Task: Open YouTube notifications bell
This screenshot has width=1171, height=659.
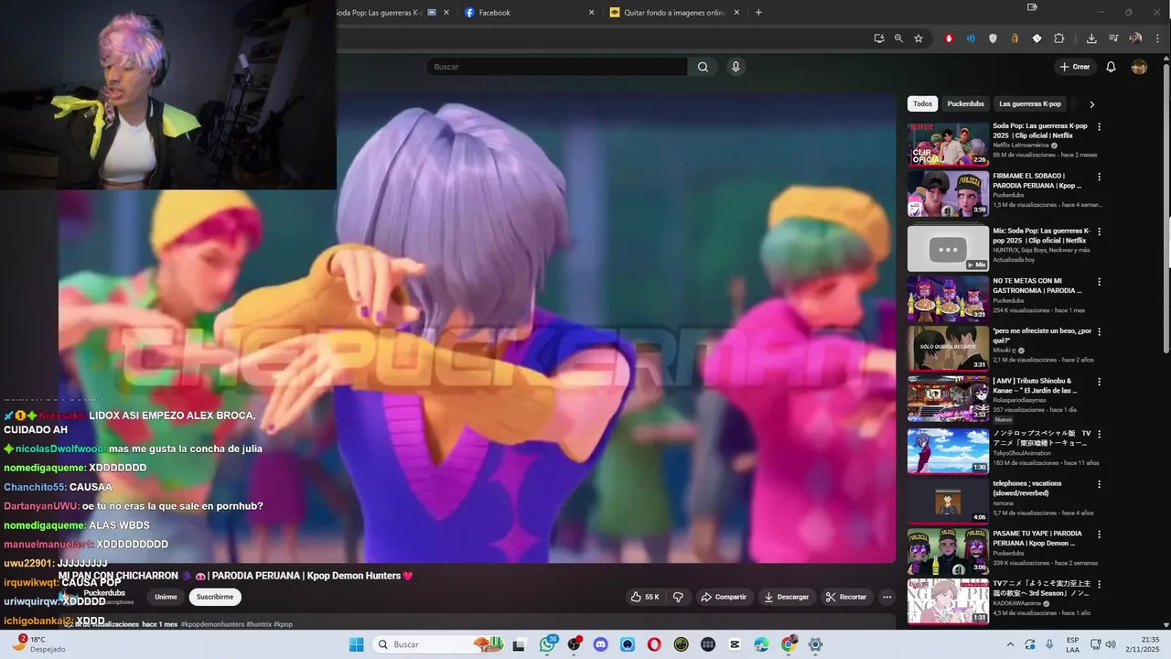Action: click(1111, 67)
